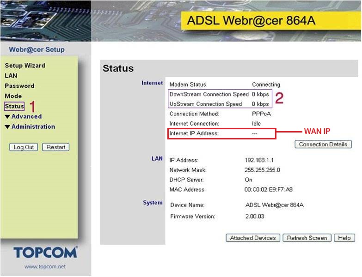This screenshot has width=362, height=277.
Task: Select the DHCP Server On value
Action: tap(248, 180)
